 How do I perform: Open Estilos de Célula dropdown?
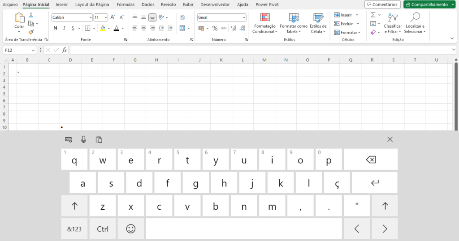tap(318, 23)
